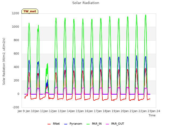Click the 1000 y-axis tick label
The height and width of the screenshot is (129, 172).
[x=16, y=27]
